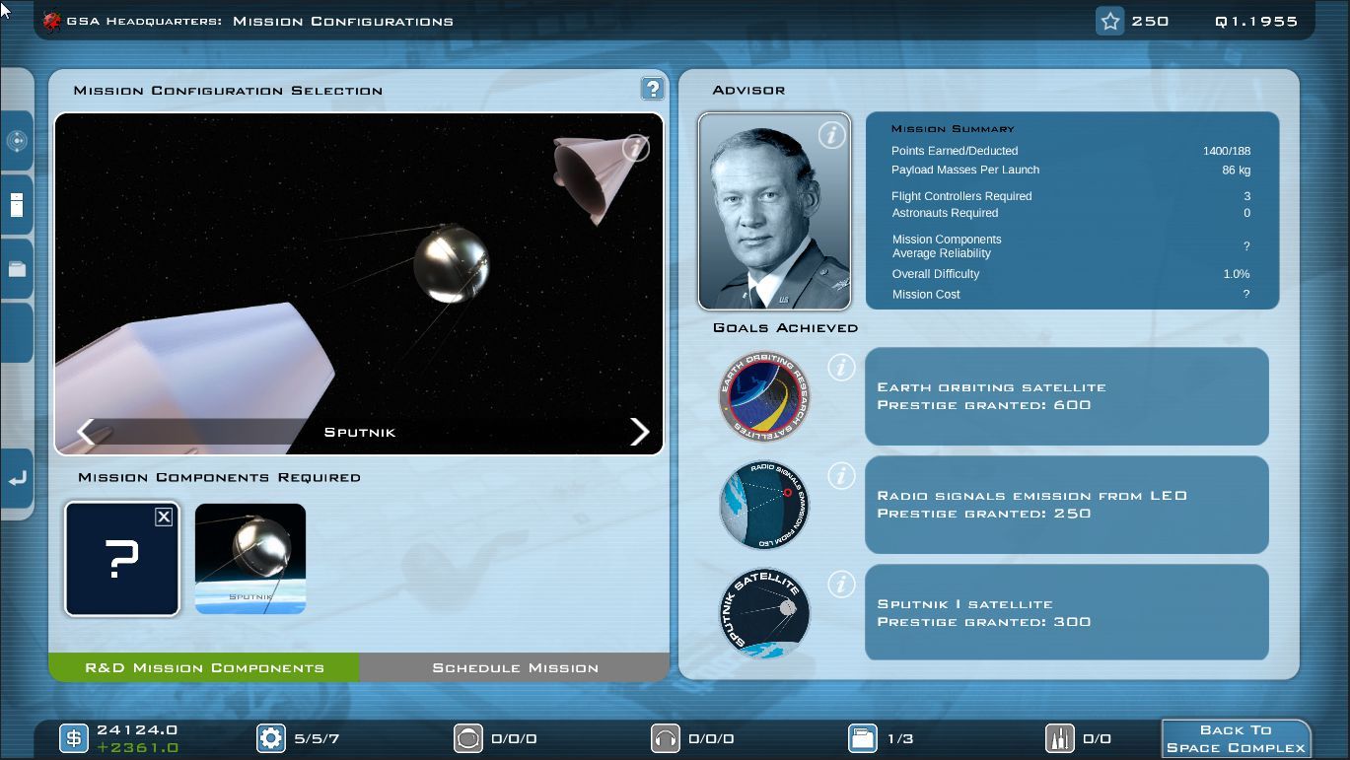
Task: Click Points Earned/Deducted value 1400/188
Action: [x=1227, y=151]
